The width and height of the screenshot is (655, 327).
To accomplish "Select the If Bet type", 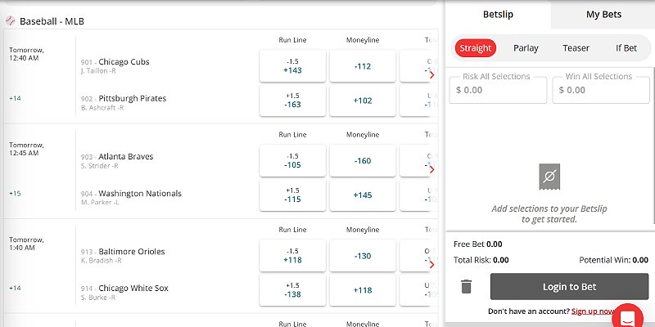I will click(x=626, y=48).
